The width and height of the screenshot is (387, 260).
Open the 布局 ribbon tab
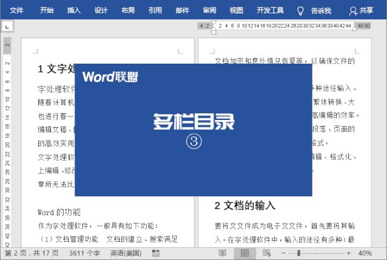(128, 10)
